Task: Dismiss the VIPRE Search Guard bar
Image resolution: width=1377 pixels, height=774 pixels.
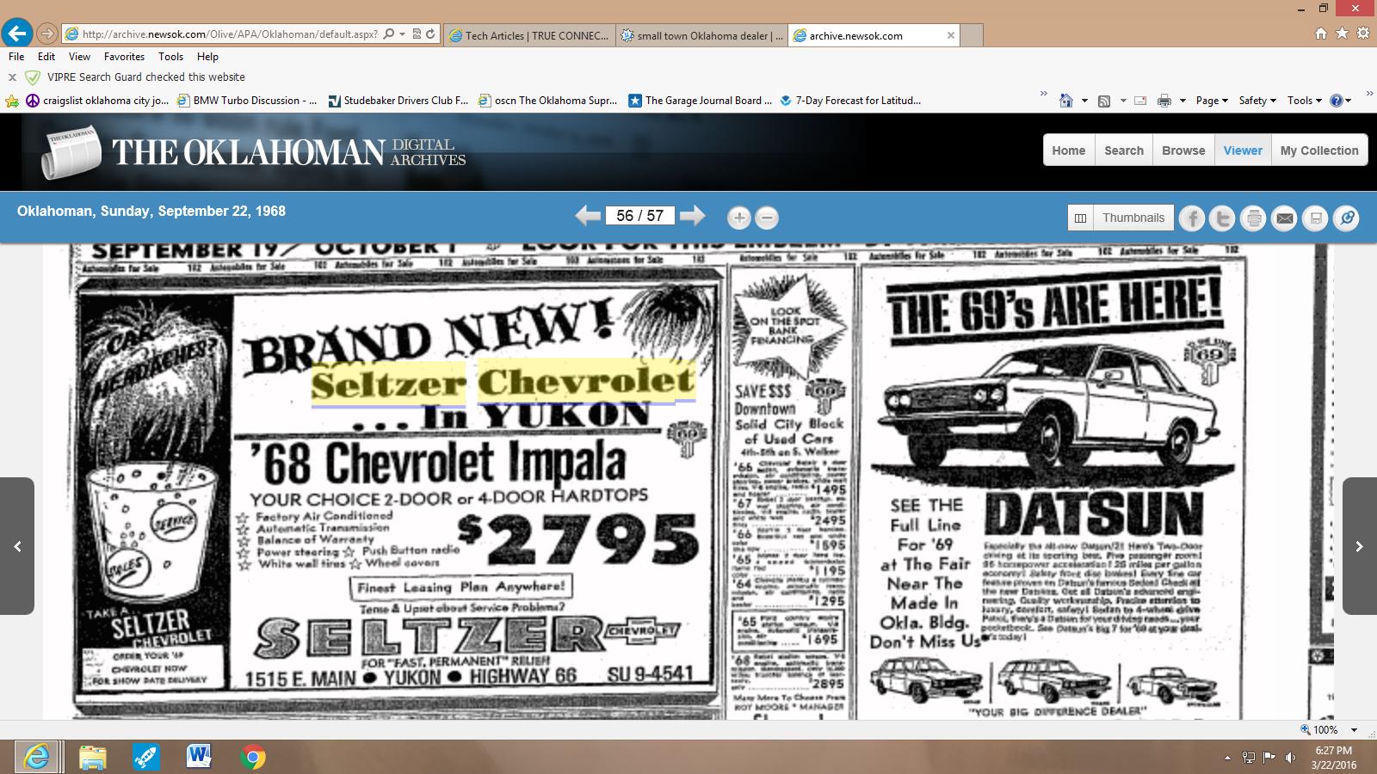Action: click(12, 77)
